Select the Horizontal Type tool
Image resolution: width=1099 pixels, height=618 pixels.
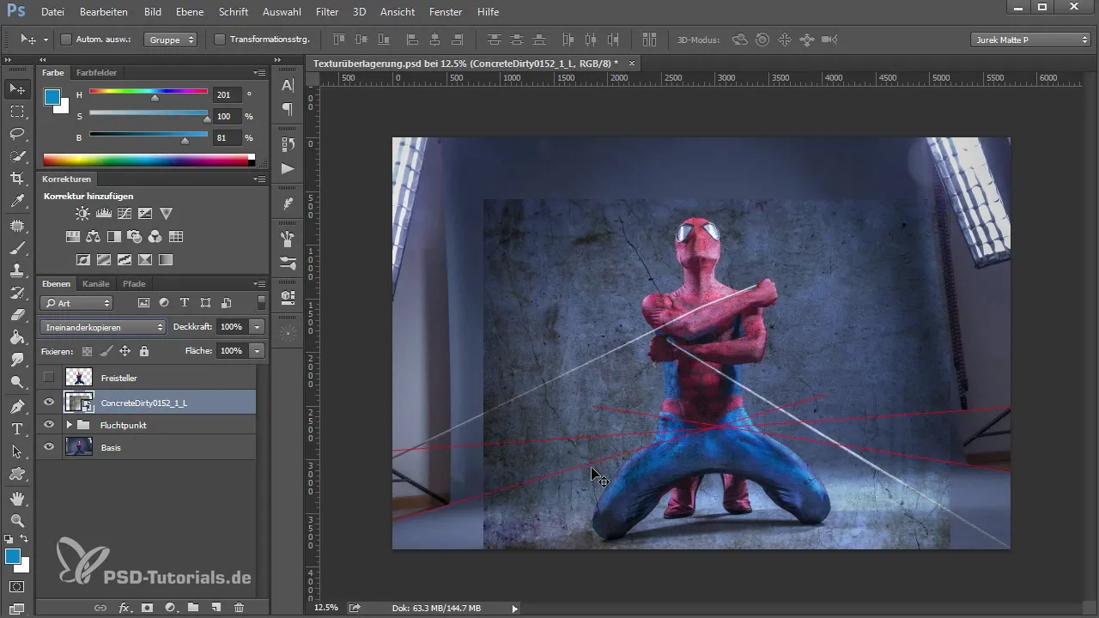click(x=17, y=428)
